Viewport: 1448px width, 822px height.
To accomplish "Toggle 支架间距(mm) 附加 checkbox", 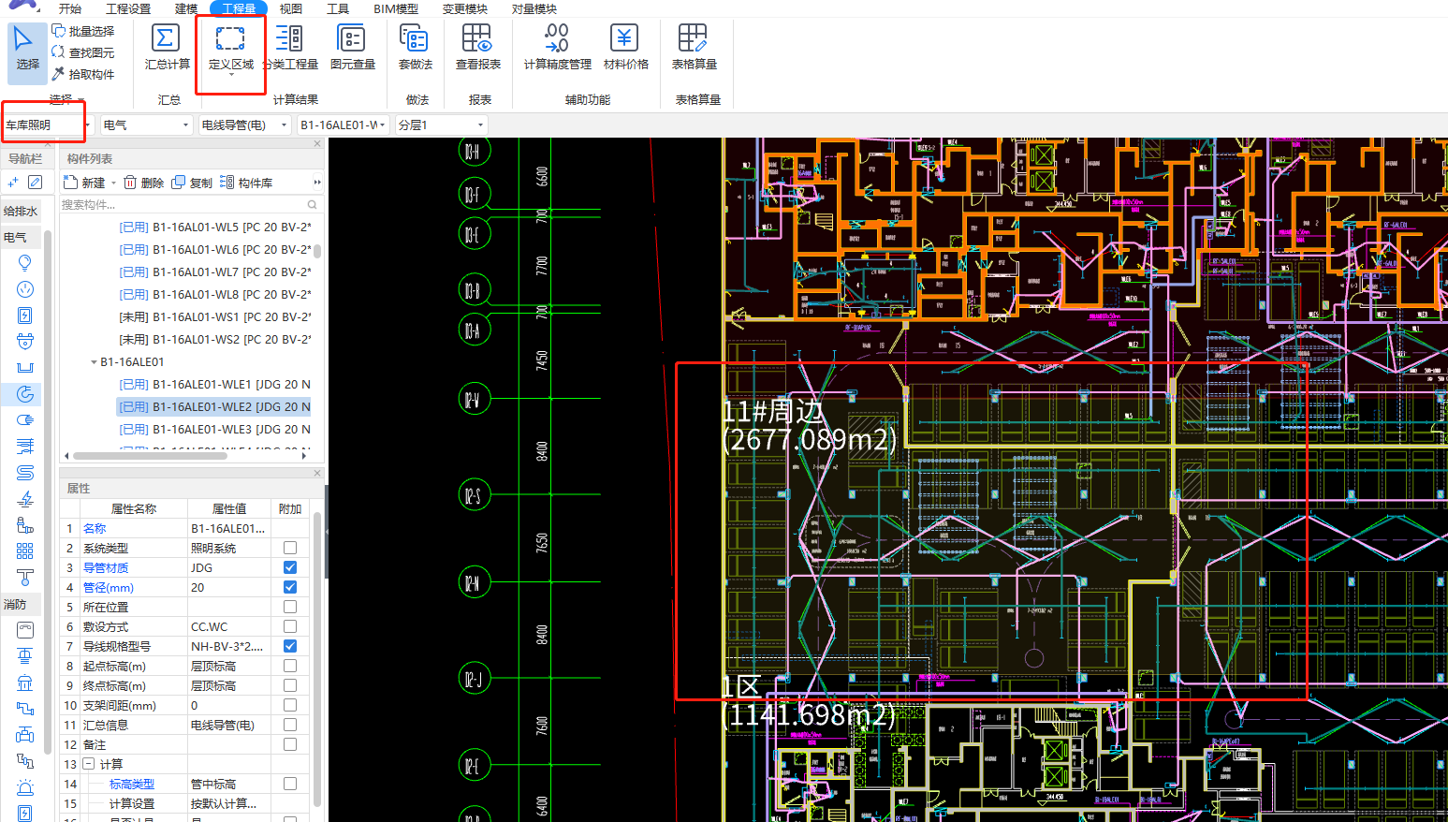I will tap(290, 705).
